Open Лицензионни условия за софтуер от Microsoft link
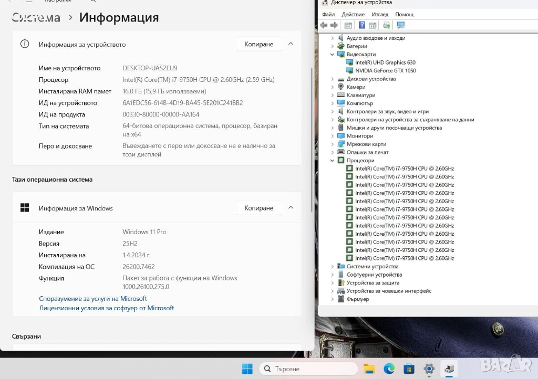The height and width of the screenshot is (379, 538). pos(106,308)
